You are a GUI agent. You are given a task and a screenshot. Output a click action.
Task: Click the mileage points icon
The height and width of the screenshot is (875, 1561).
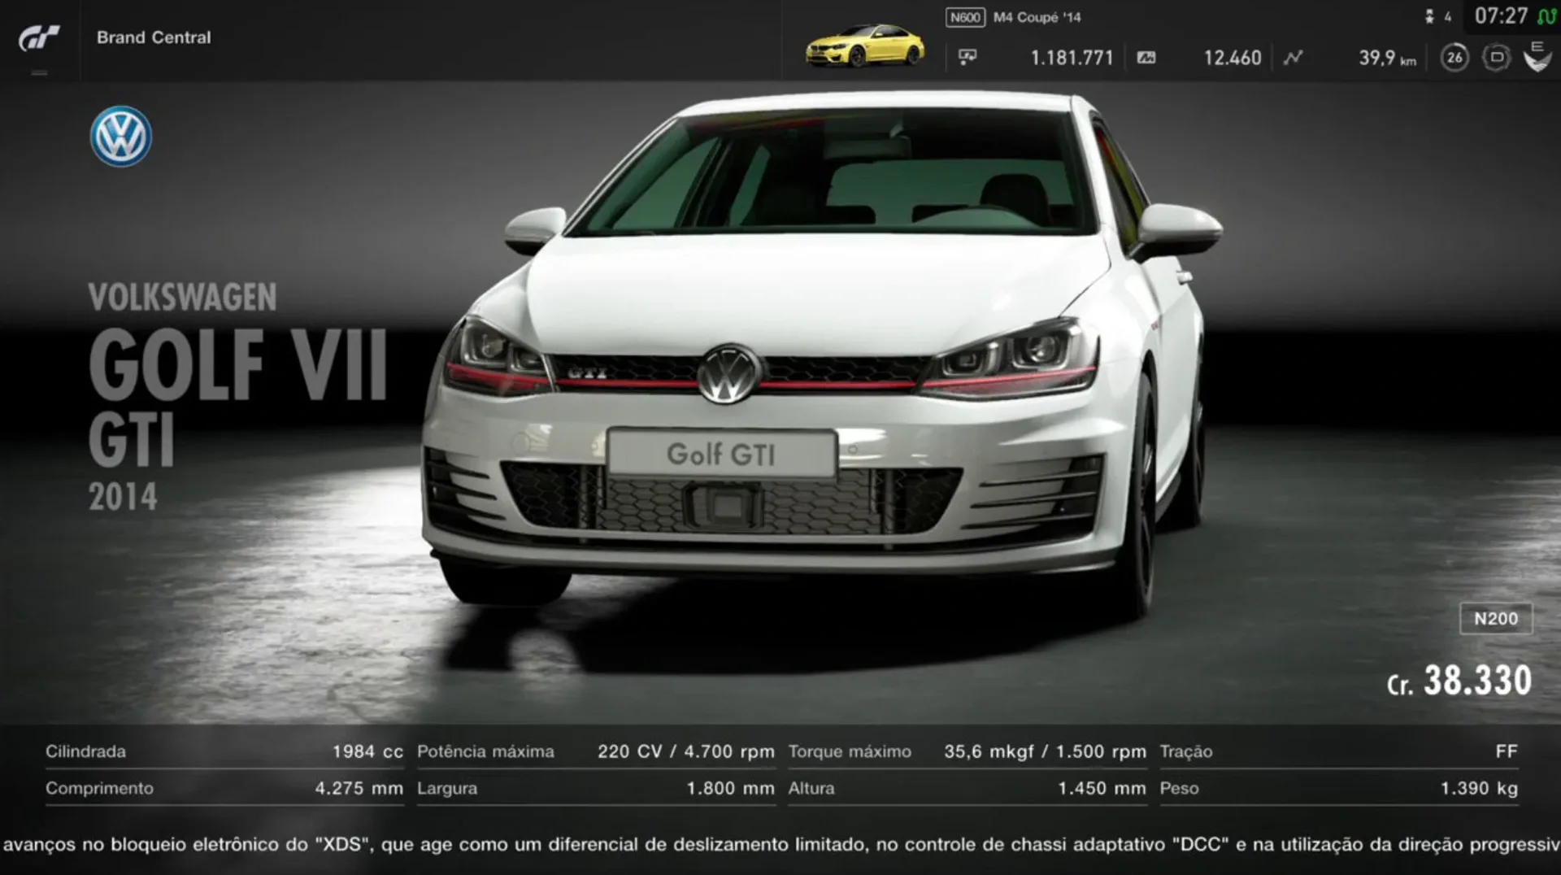1146,58
